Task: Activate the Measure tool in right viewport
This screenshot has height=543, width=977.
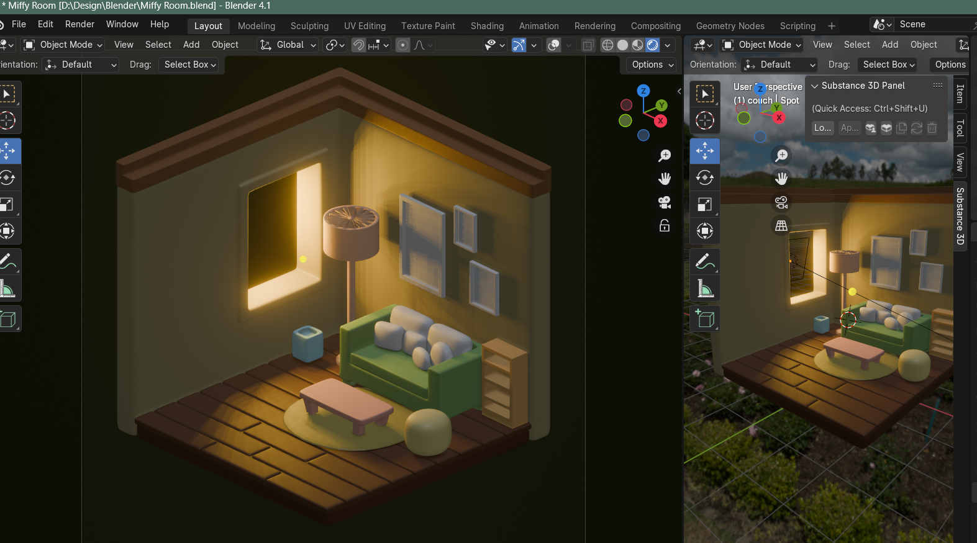Action: (704, 289)
